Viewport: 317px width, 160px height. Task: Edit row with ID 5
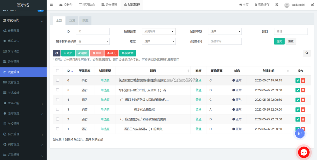(298, 90)
